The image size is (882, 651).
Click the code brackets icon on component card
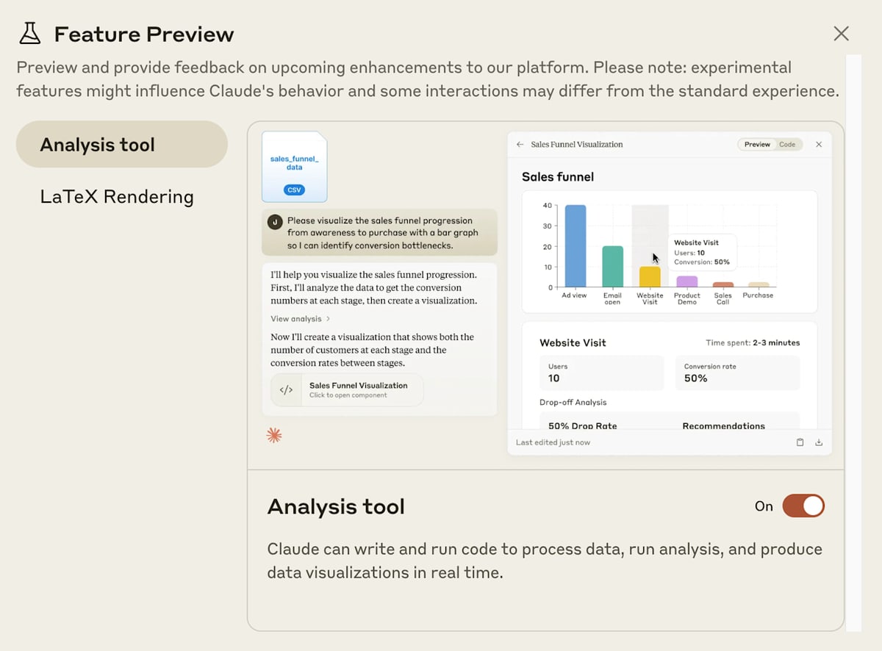coord(287,390)
